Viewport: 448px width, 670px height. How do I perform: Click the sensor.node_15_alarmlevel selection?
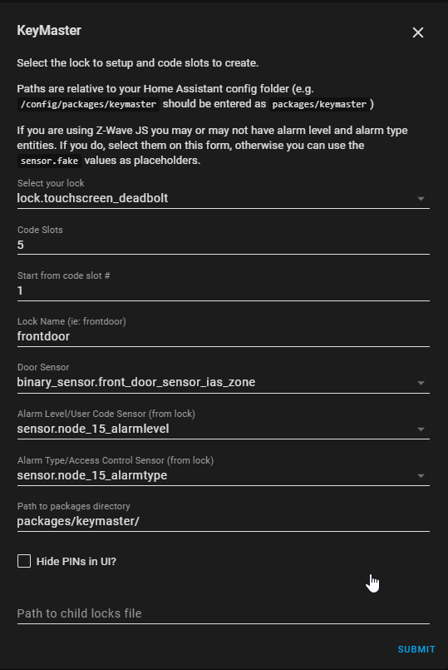(x=93, y=429)
